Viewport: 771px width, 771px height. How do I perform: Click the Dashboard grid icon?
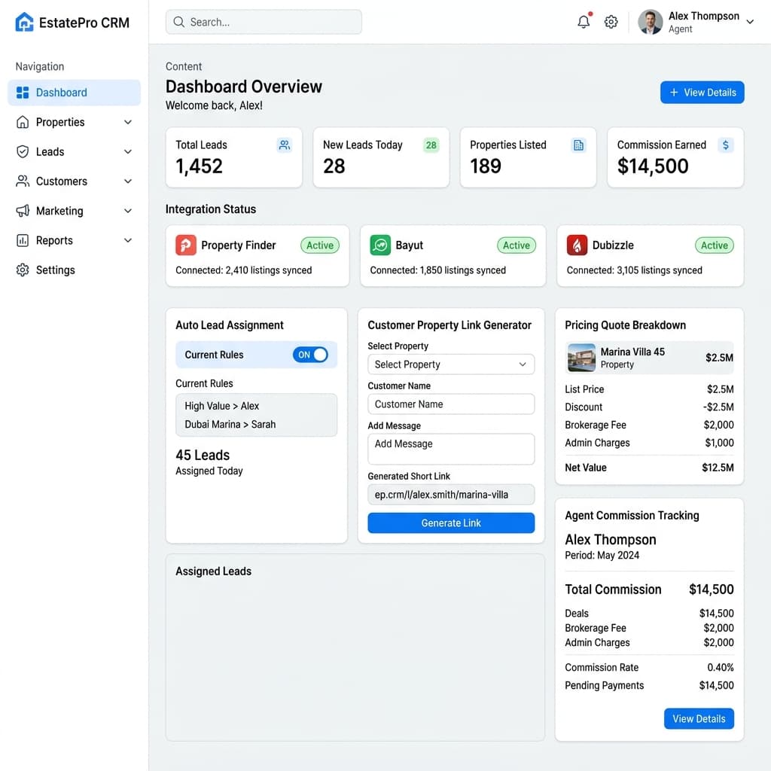click(23, 93)
